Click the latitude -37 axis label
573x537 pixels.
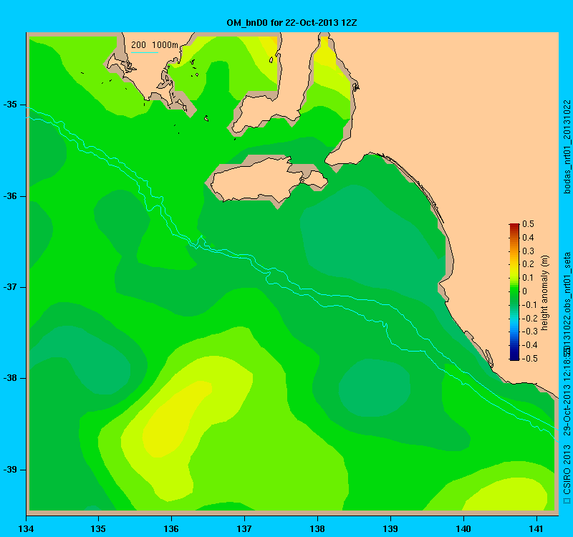[10, 287]
